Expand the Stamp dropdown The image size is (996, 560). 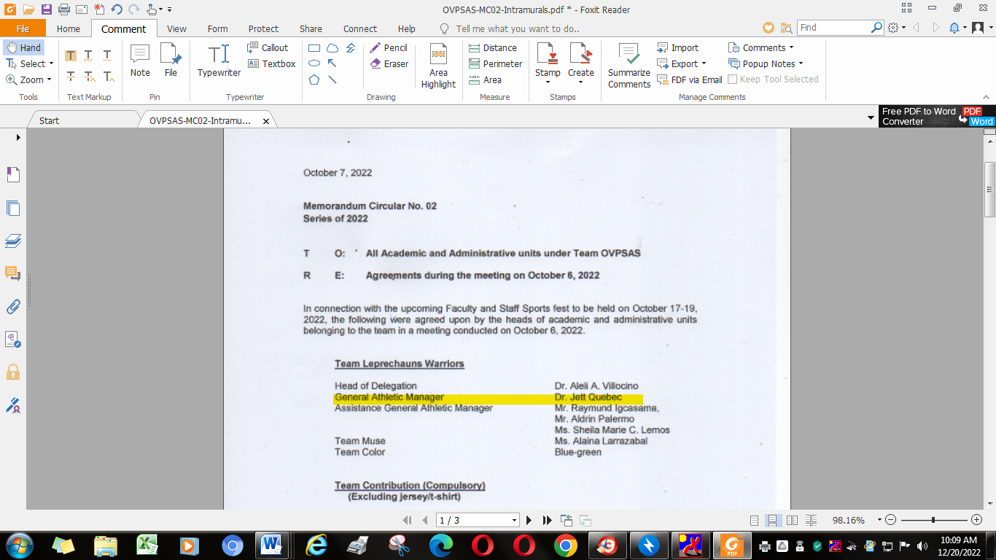coord(548,82)
